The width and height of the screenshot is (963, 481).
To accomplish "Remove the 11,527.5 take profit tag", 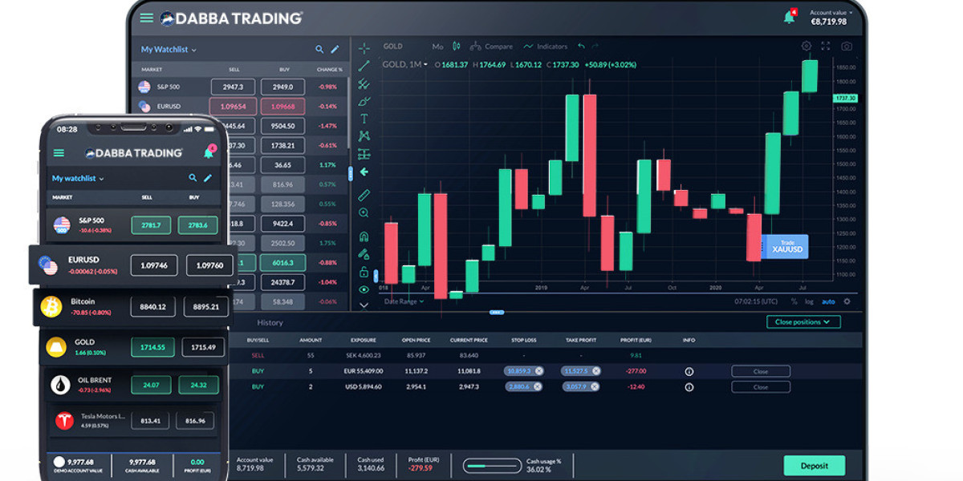I will click(x=595, y=371).
